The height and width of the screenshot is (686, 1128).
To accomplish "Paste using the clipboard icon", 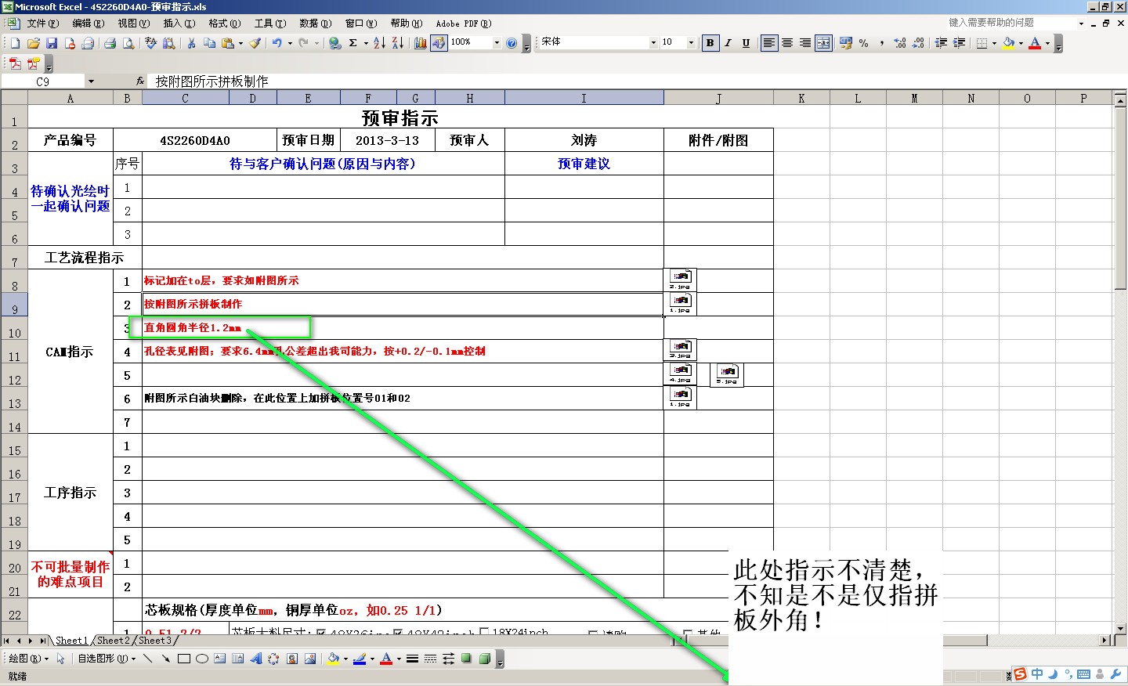I will point(228,43).
